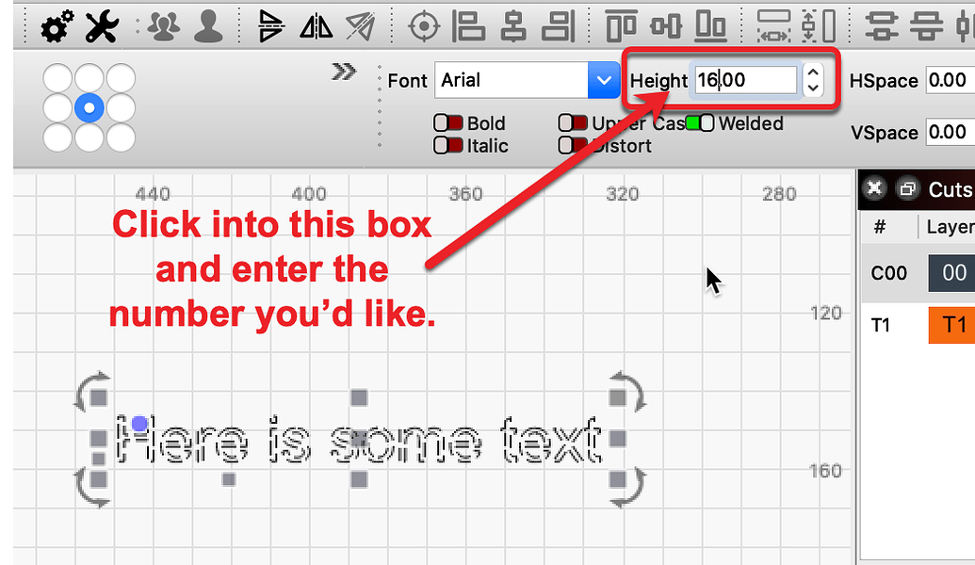Select the center-left anchor point circle
Screen dimensions: 975x565
(x=56, y=106)
